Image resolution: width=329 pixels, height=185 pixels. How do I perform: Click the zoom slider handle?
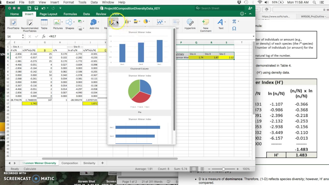223,169
